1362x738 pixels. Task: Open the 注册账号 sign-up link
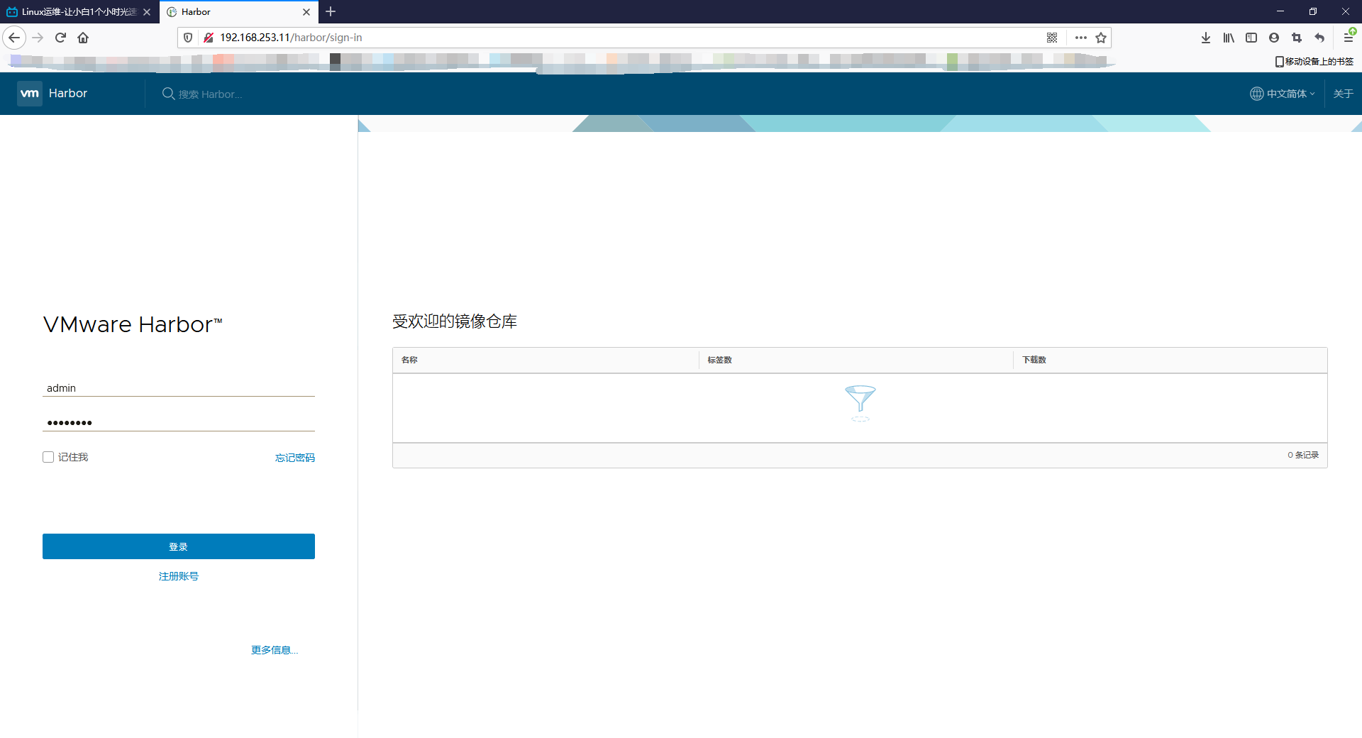(179, 576)
